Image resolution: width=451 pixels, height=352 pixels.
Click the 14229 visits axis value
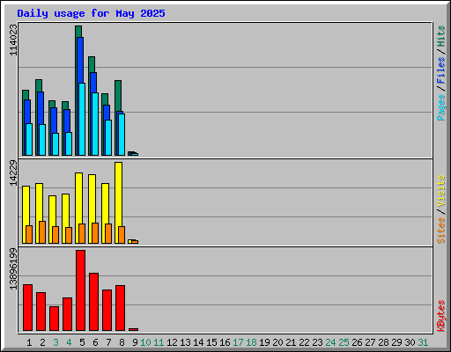click(x=13, y=173)
